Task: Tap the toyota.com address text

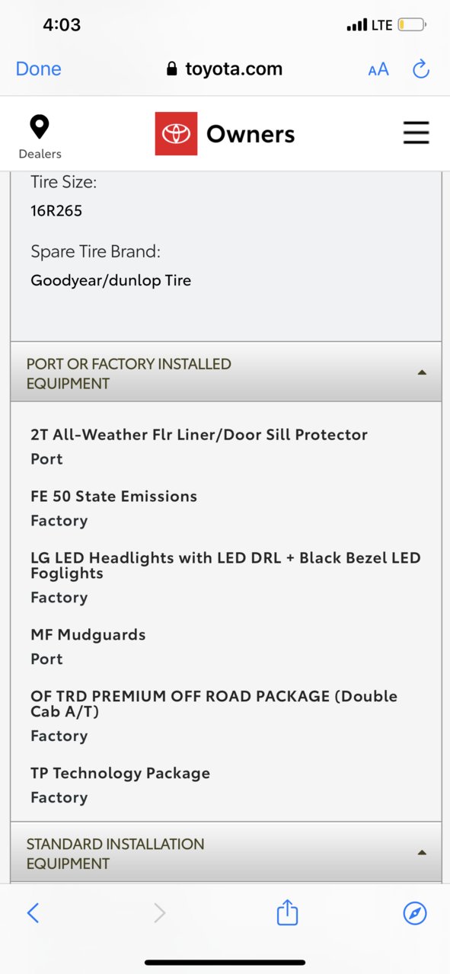Action: 234,69
